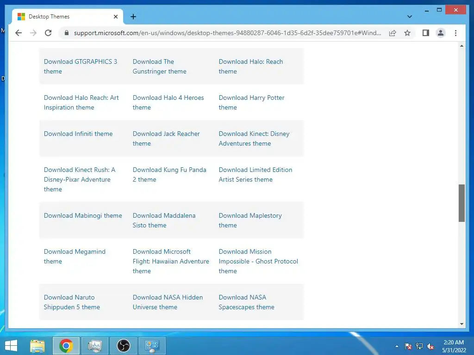Open OBS Studio from the taskbar
The height and width of the screenshot is (355, 474).
[123, 346]
